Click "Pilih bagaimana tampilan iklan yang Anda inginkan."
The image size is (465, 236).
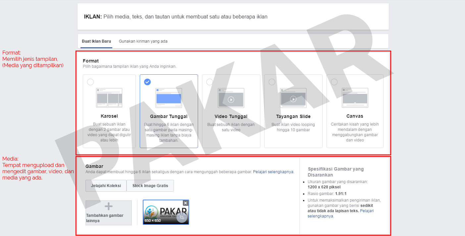pyautogui.click(x=130, y=66)
